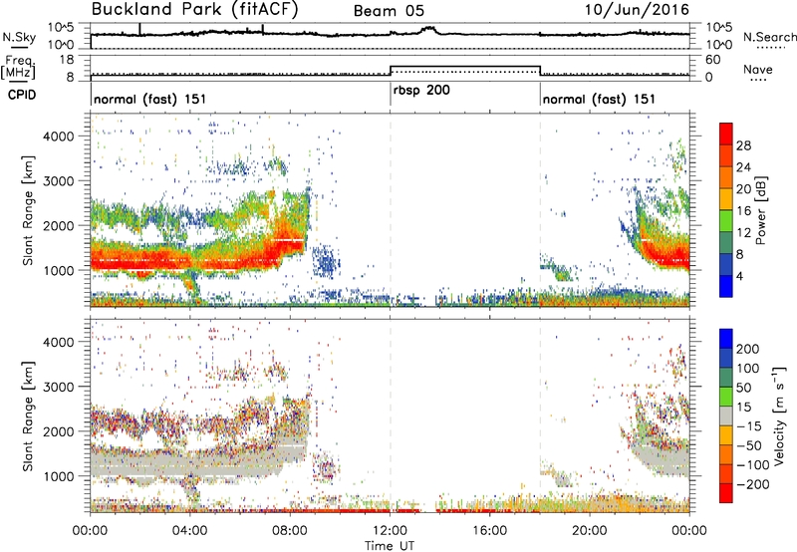
Task: Click the 15 value on Velocity colorbar
Action: click(x=743, y=408)
